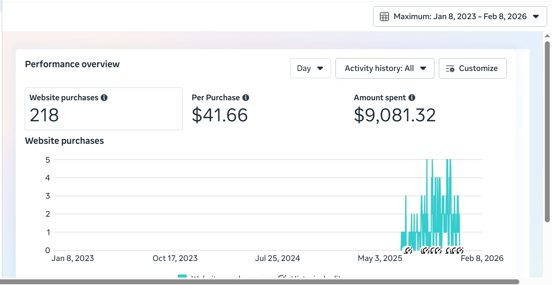Click the date range text Jan 8, 2023 – Feb 8, 2026
This screenshot has width=552, height=285.
(460, 17)
